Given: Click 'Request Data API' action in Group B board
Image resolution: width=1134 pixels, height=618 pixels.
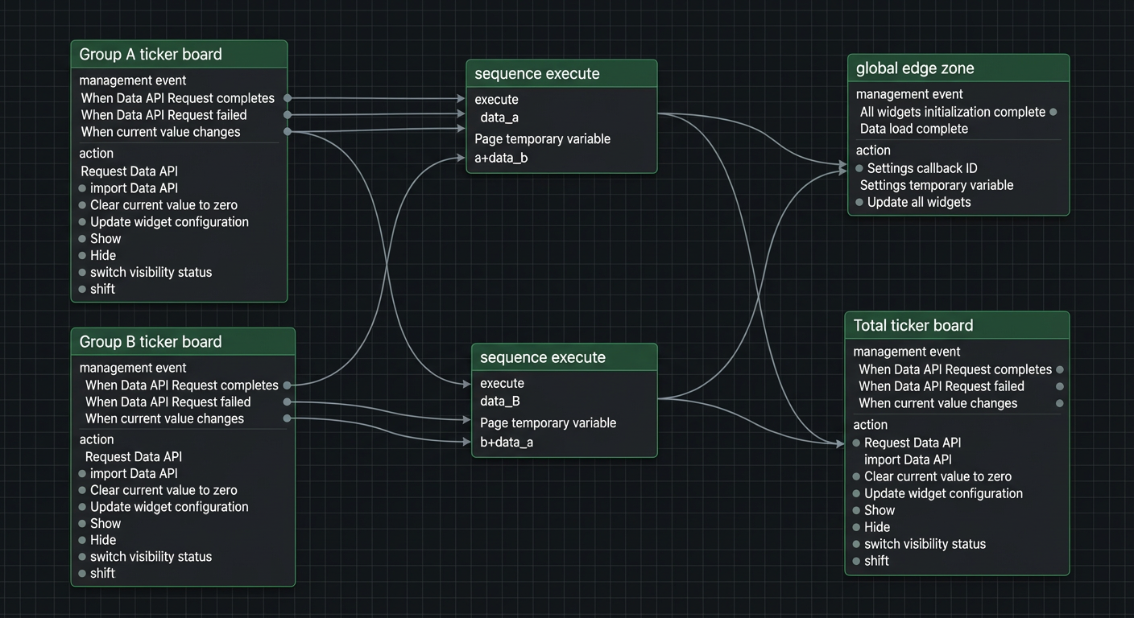Looking at the screenshot, I should point(134,456).
